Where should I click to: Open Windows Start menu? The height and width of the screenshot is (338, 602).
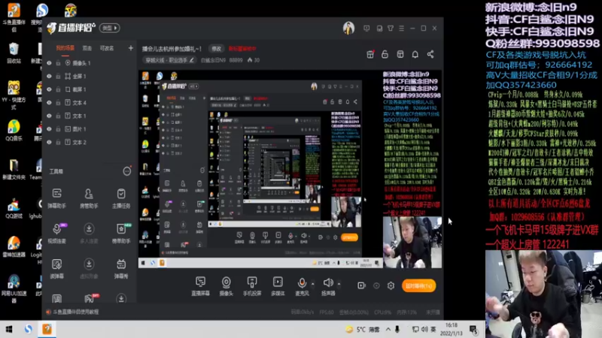click(9, 329)
